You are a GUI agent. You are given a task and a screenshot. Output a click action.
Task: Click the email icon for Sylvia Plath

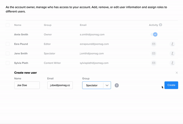point(154,63)
